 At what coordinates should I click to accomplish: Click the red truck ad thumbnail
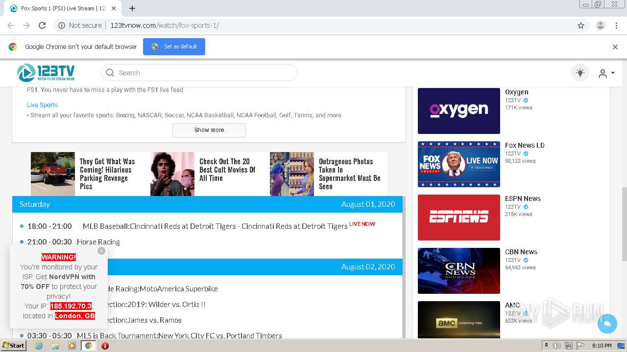click(x=53, y=174)
